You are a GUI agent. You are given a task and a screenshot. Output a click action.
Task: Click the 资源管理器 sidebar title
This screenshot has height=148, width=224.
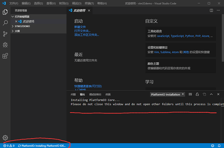click(x=21, y=10)
